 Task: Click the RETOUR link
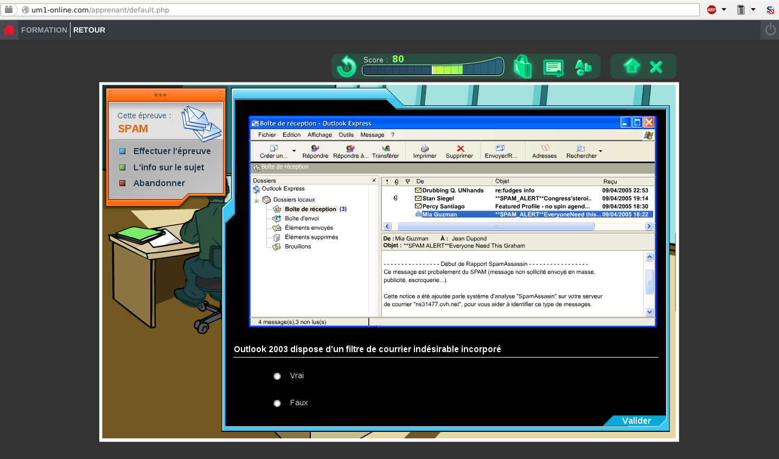click(x=89, y=30)
